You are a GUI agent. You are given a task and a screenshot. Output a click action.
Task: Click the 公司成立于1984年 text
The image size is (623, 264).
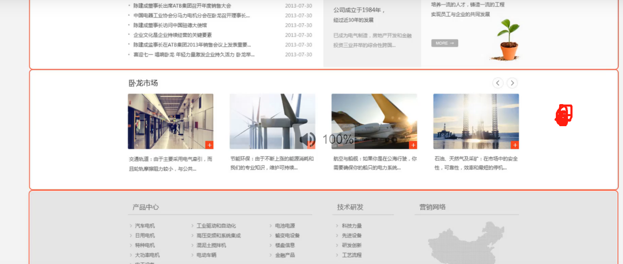(359, 10)
